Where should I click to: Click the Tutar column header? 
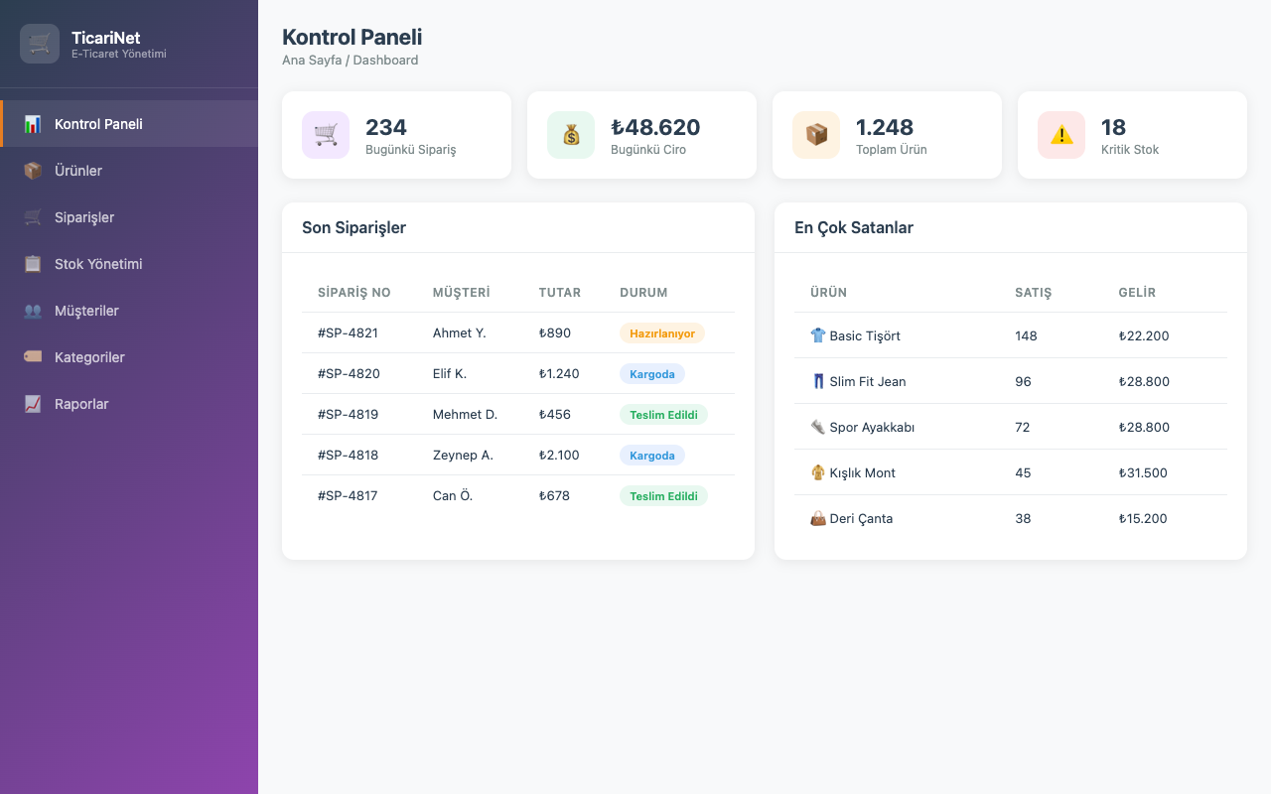pos(560,293)
